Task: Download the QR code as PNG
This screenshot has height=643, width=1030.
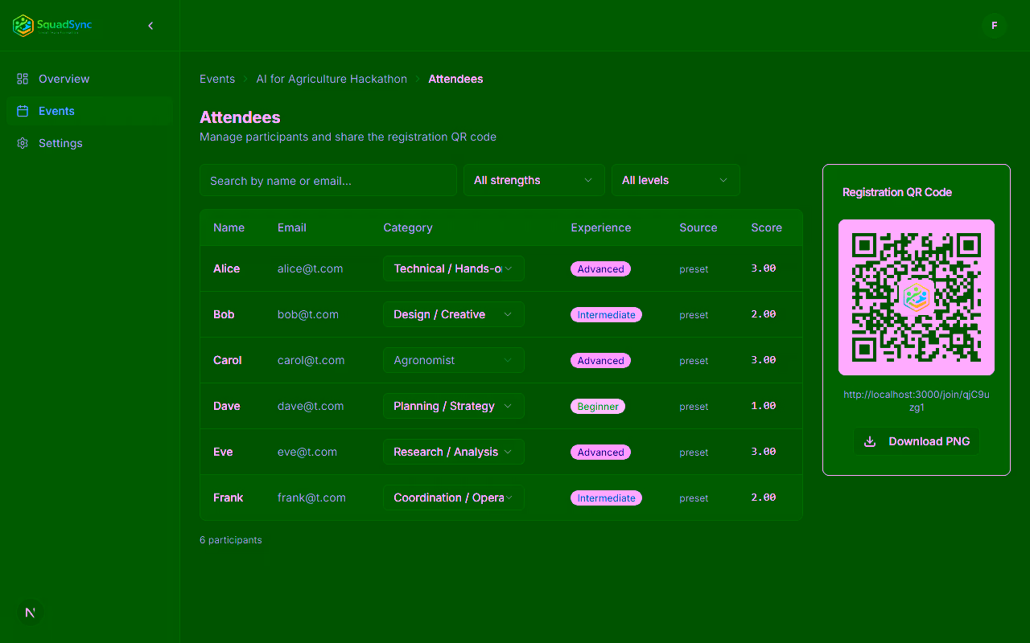Action: coord(917,441)
